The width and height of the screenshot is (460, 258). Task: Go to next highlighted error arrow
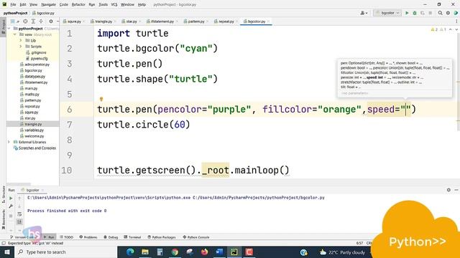click(456, 29)
